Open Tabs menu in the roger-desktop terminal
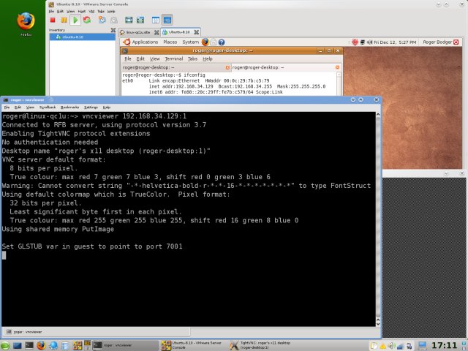Screen dimensions: 468x351 (x=192, y=58)
